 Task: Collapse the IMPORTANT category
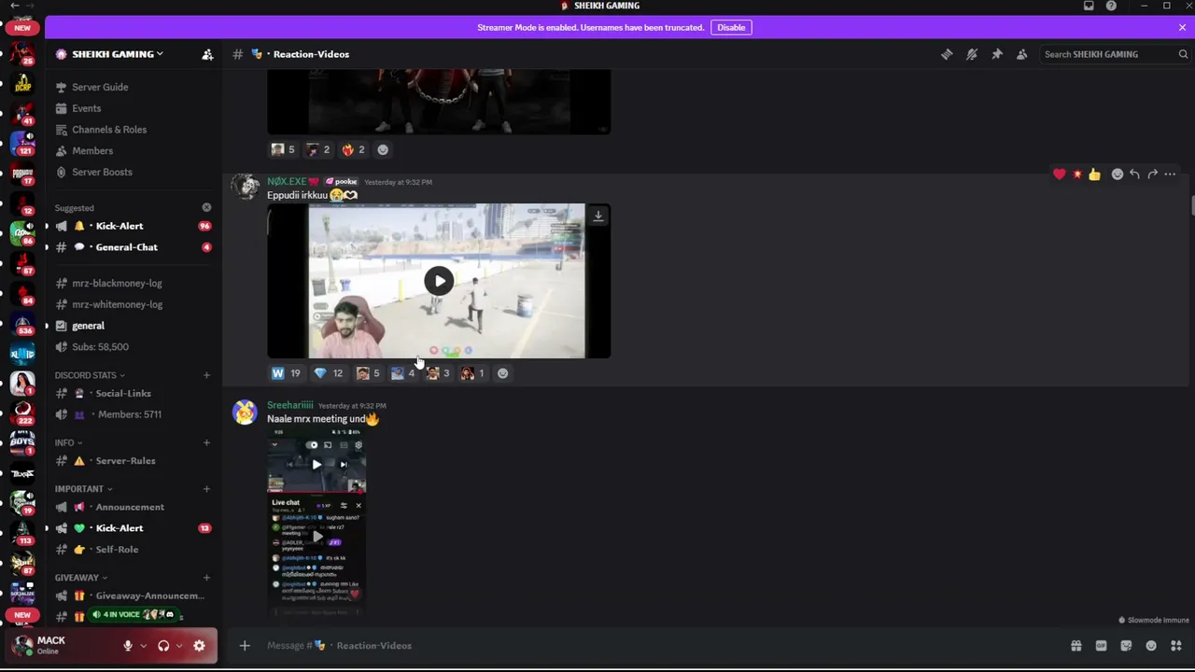tap(82, 488)
